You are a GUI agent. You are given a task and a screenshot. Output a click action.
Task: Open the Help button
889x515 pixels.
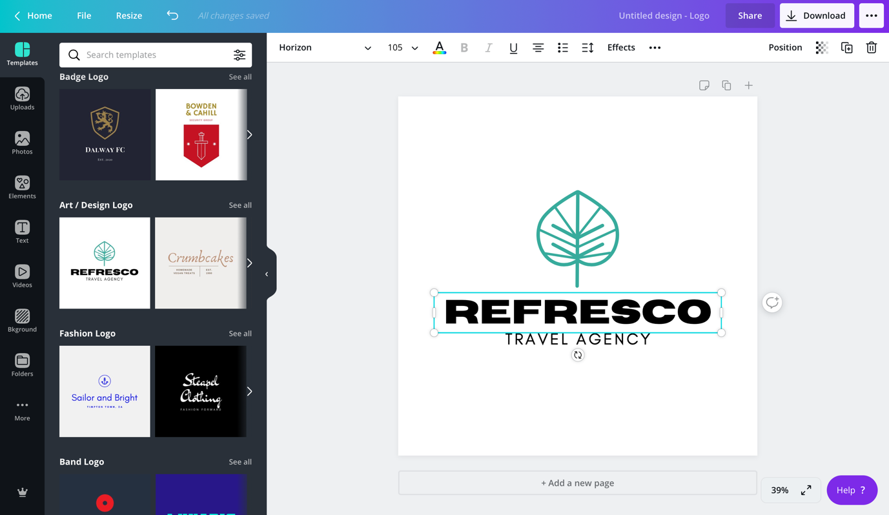[852, 490]
